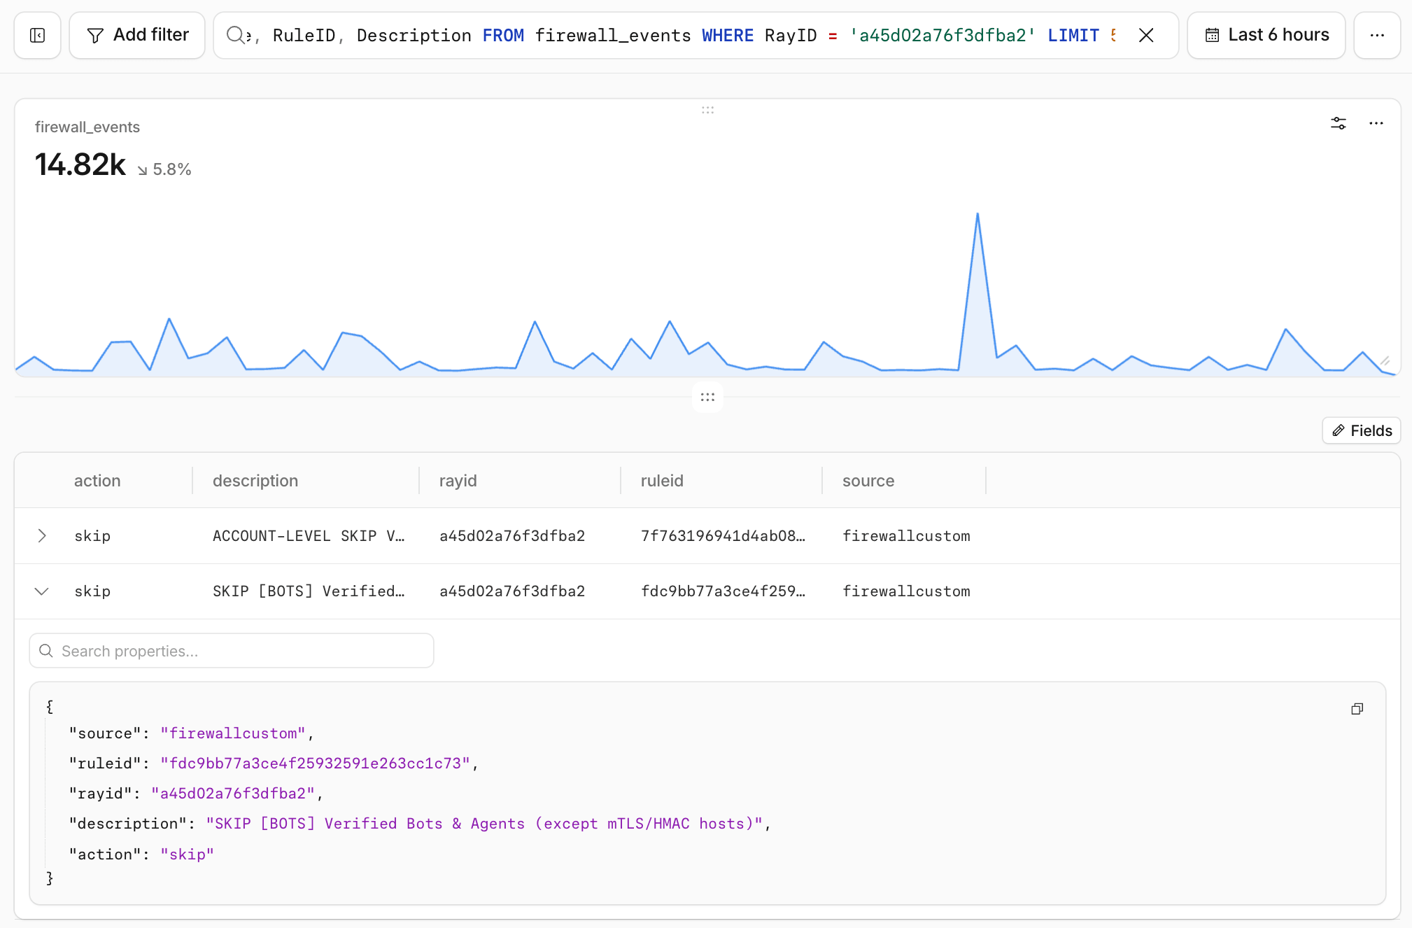Sort by the action column header
Image resolution: width=1412 pixels, height=928 pixels.
coord(97,481)
